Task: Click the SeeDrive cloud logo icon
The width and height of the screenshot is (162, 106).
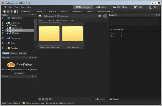Action: pos(11,65)
